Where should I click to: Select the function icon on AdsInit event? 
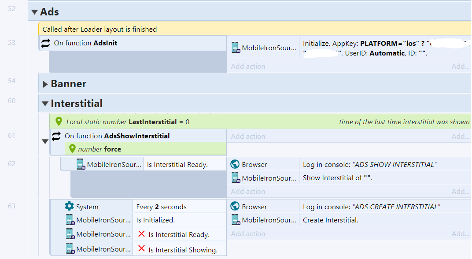pos(45,43)
